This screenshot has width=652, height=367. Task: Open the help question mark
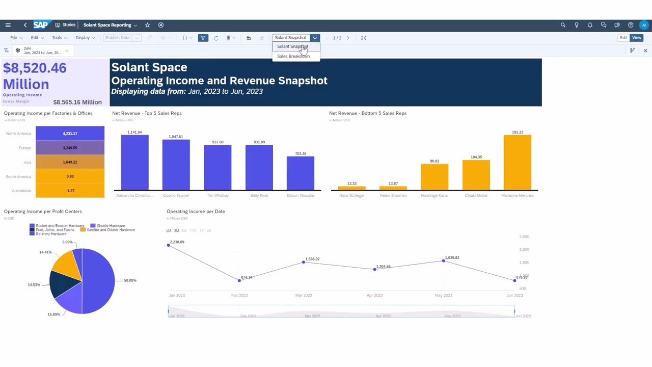(631, 25)
